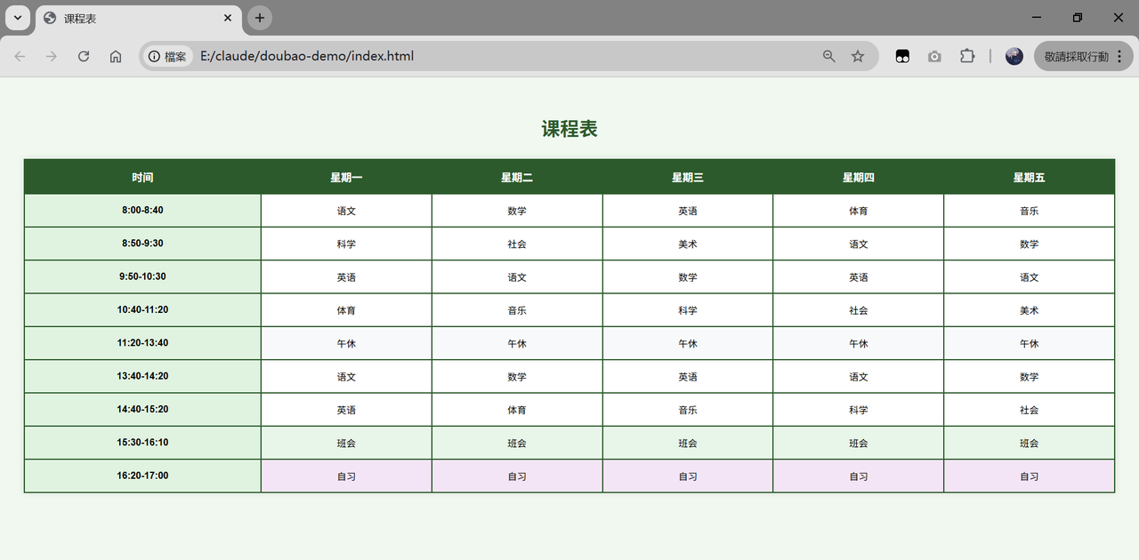Open the zoom magnifier icon in address bar
Screen dimensions: 1139x560
[829, 56]
